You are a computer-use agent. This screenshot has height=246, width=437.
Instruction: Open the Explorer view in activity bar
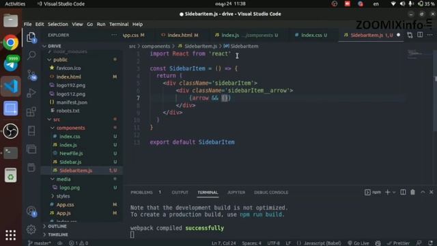tap(31, 38)
